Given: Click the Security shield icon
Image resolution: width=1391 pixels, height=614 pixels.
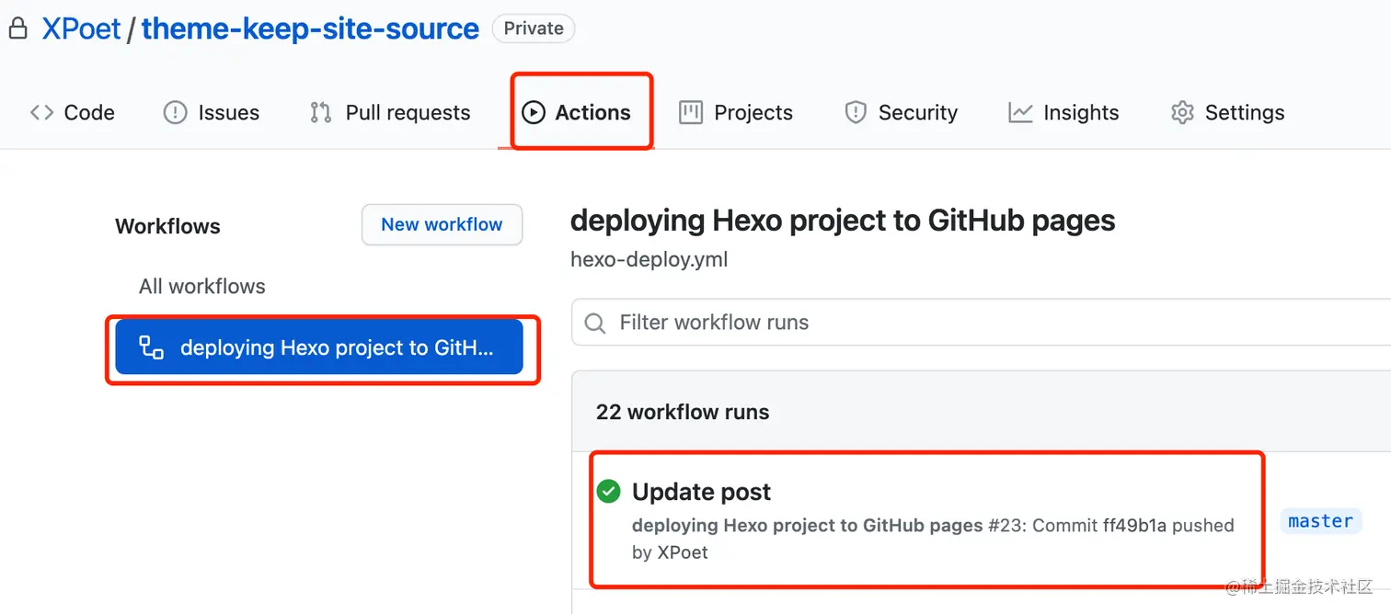Looking at the screenshot, I should pos(855,112).
